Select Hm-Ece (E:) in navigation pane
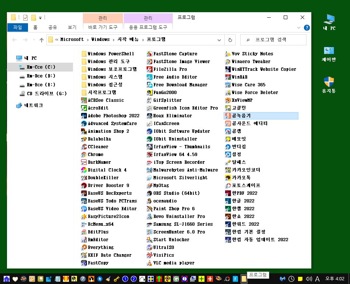 point(41,85)
